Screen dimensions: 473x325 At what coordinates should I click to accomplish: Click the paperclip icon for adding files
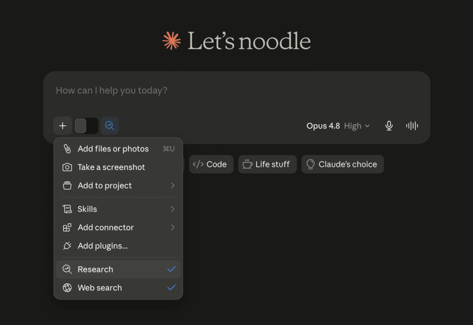67,149
